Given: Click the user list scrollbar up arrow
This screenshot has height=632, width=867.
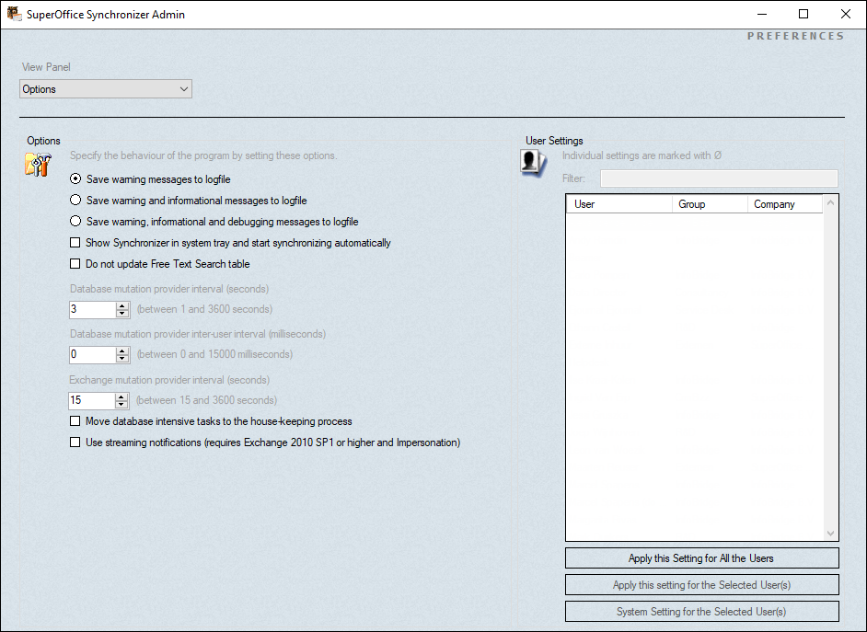Looking at the screenshot, I should 830,203.
